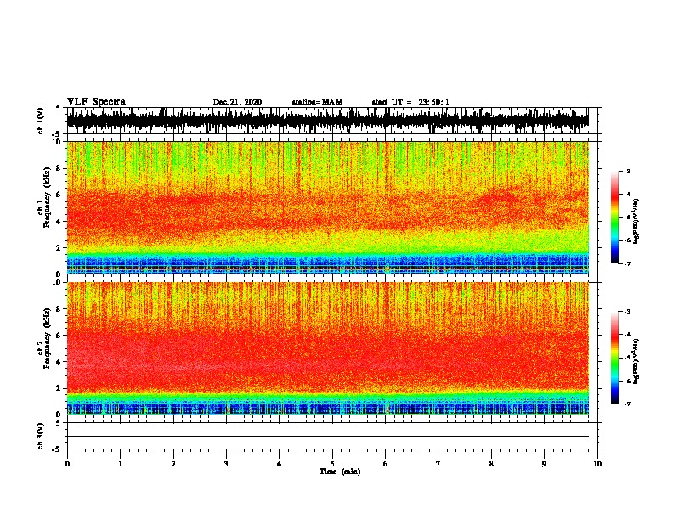Click the "-3" label on ch.2 color bar
Viewport: 673px width, 520px height.
(627, 312)
